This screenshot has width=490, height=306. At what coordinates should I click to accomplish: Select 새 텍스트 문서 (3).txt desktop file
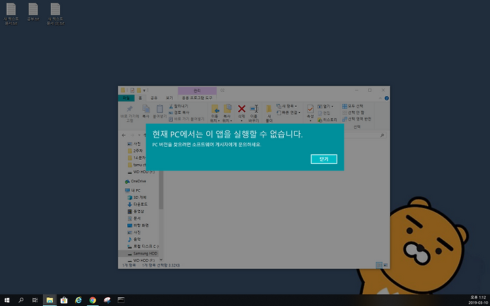[56, 14]
